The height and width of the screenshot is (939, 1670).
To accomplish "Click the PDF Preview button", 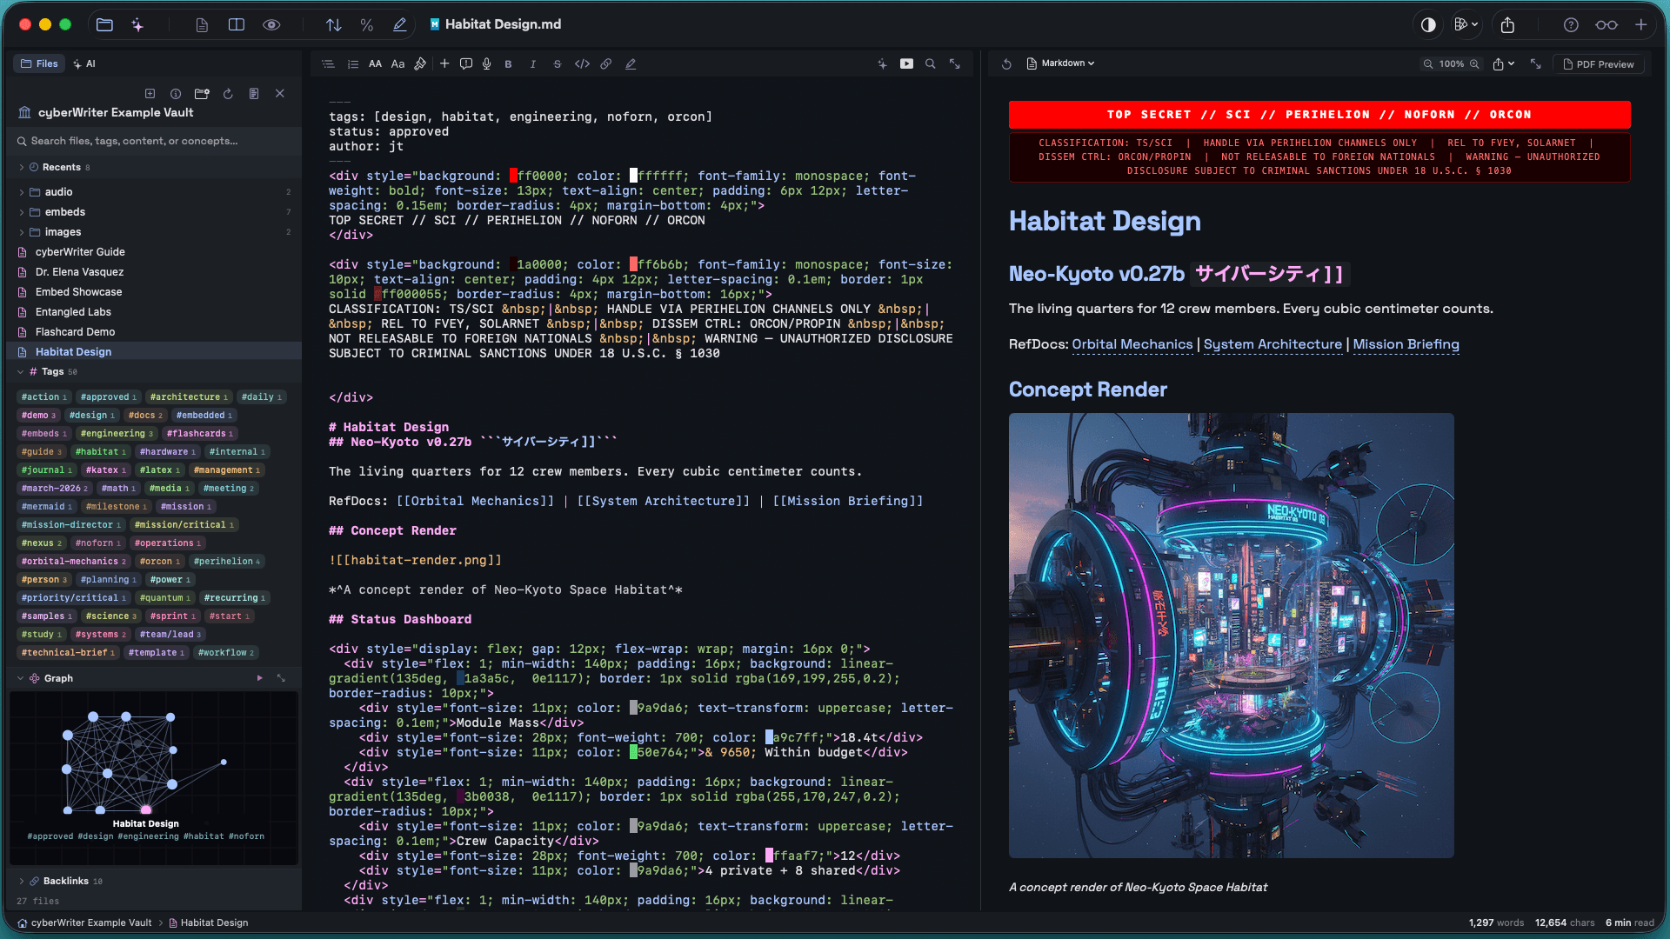I will [x=1599, y=64].
